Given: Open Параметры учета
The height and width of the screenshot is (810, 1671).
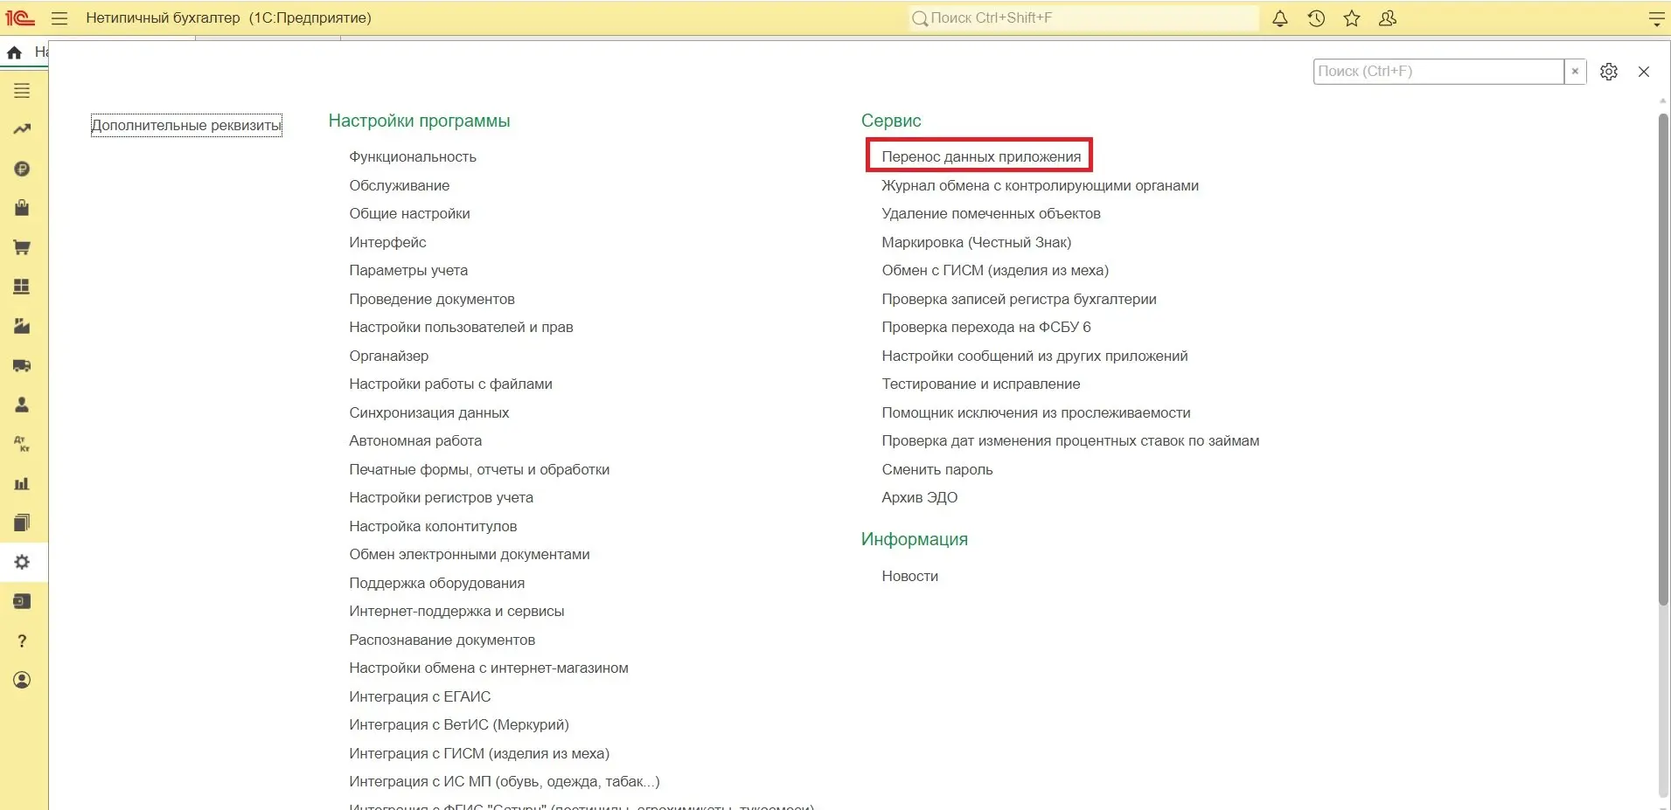Looking at the screenshot, I should 408,271.
